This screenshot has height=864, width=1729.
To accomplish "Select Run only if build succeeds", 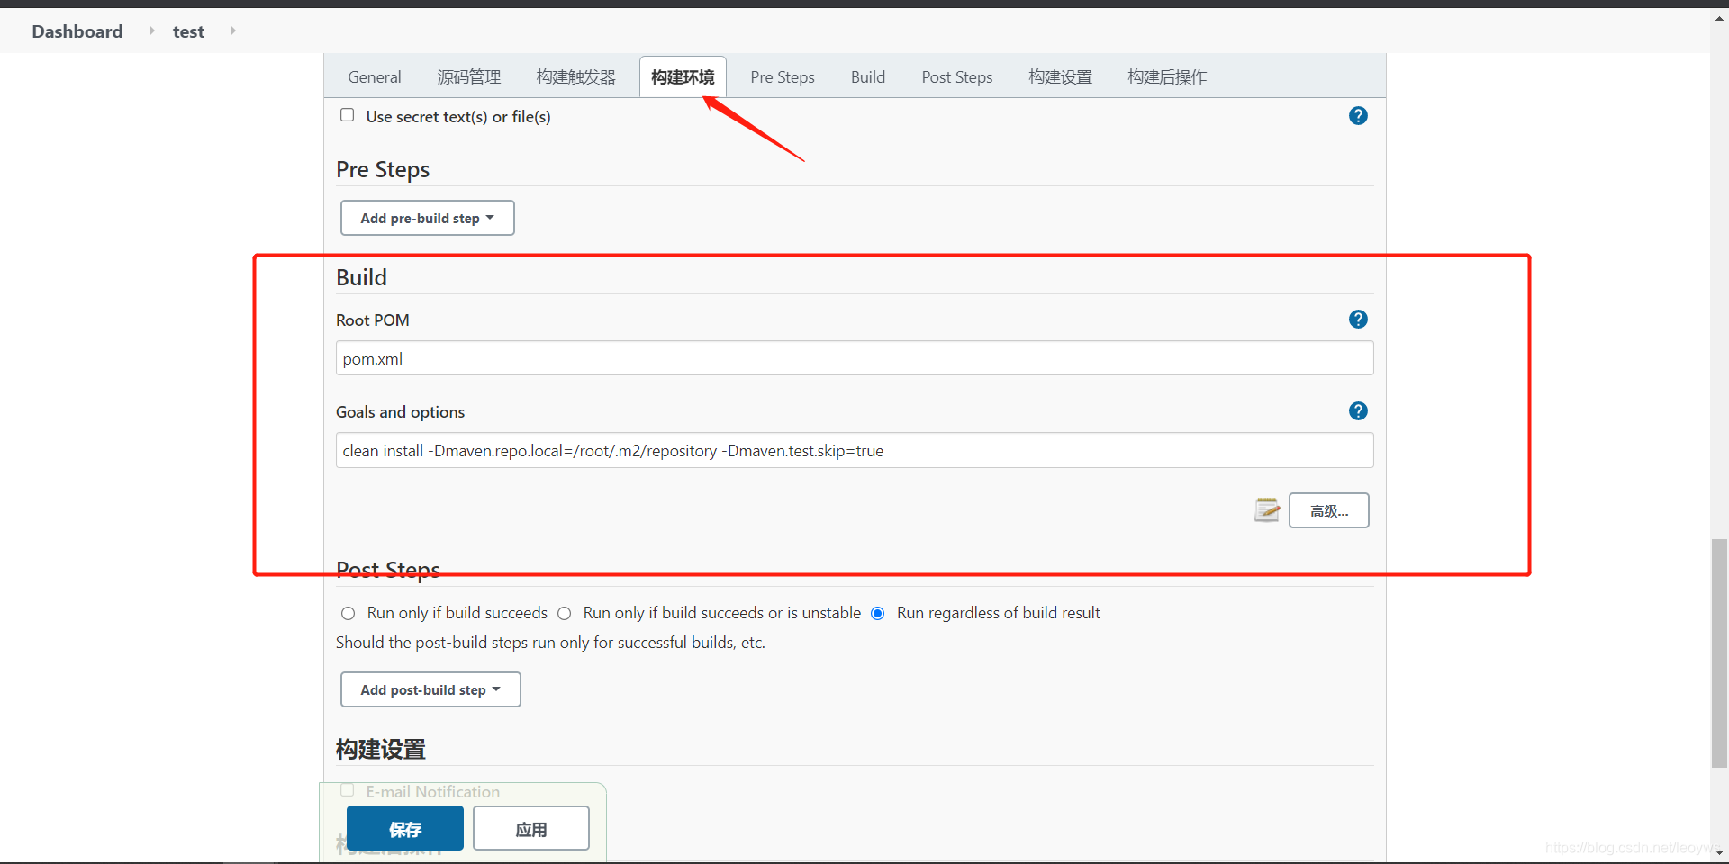I will coord(348,614).
